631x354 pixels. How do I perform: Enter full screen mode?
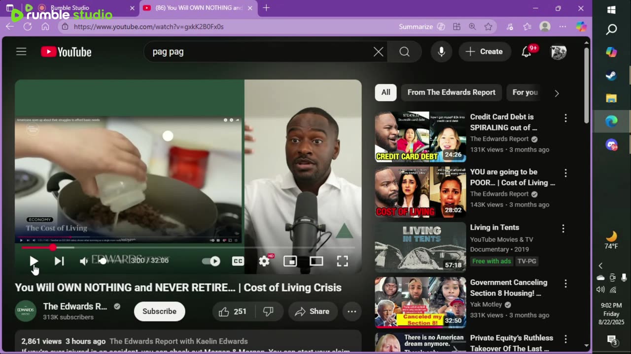[x=342, y=261]
